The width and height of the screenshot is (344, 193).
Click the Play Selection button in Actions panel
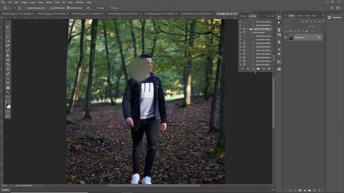coord(253,69)
